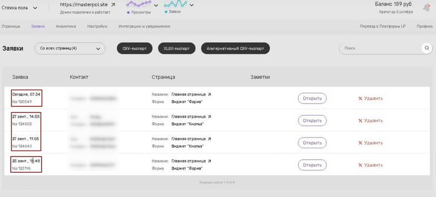
Task: Open the Настройки tab
Action: [x=97, y=26]
